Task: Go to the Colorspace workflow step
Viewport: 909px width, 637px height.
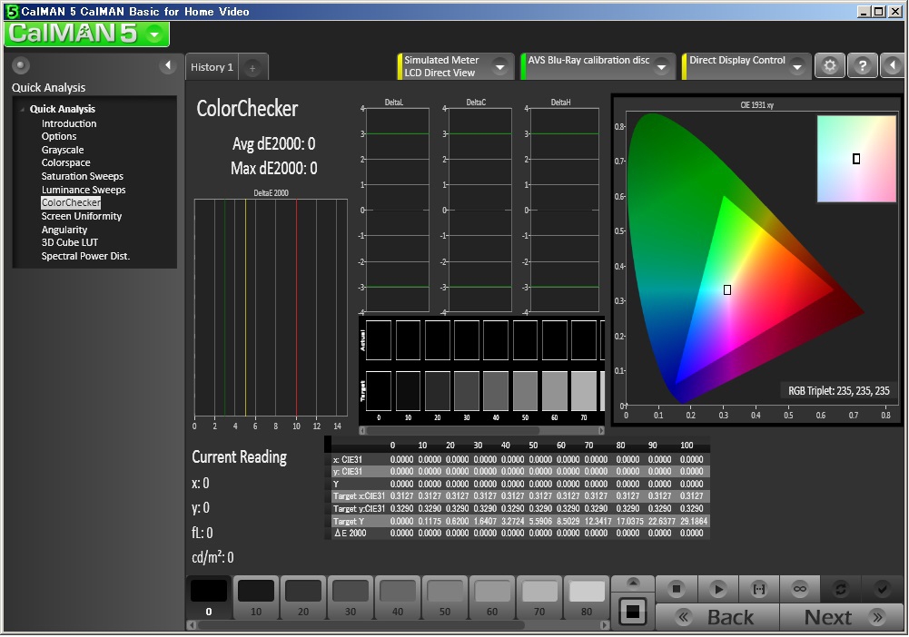Action: point(66,162)
